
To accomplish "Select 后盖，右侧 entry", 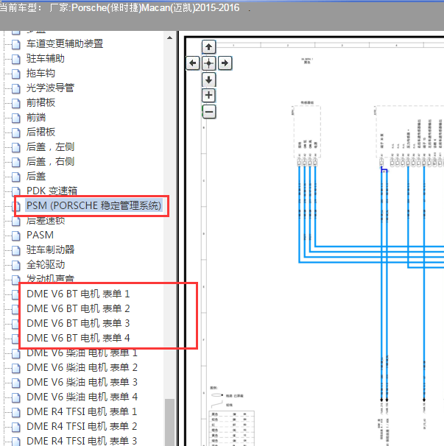I will coord(50,162).
